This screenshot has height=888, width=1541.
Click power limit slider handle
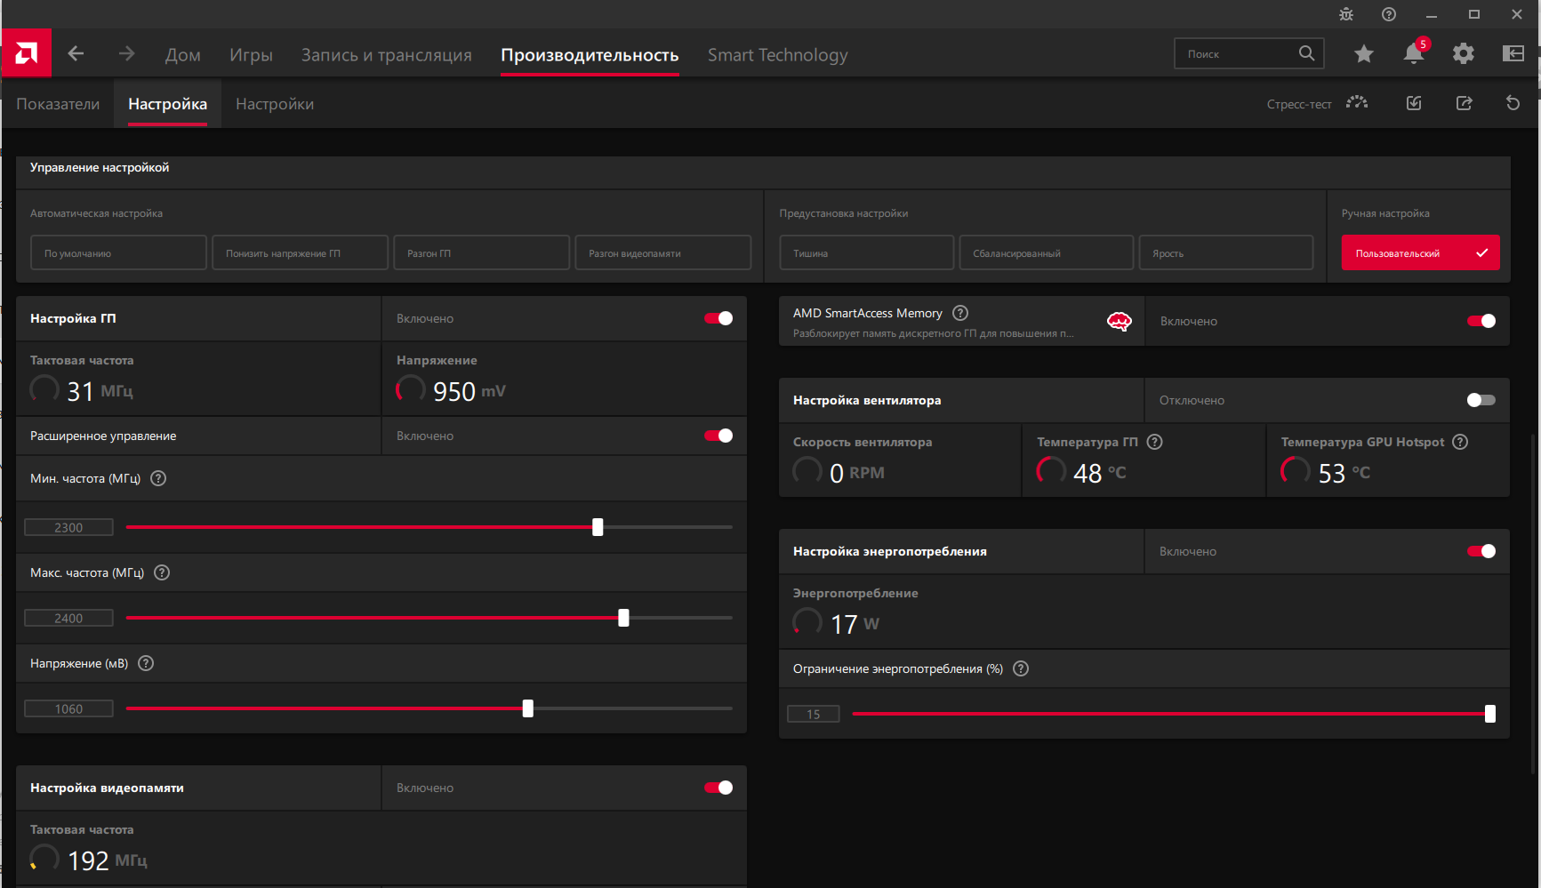[x=1490, y=714]
